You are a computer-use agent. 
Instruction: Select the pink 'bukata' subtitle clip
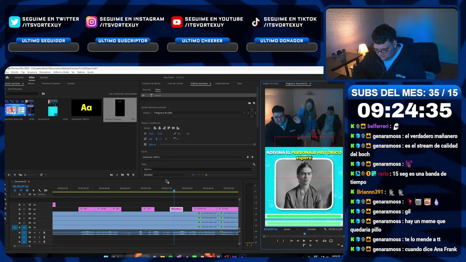click(103, 209)
